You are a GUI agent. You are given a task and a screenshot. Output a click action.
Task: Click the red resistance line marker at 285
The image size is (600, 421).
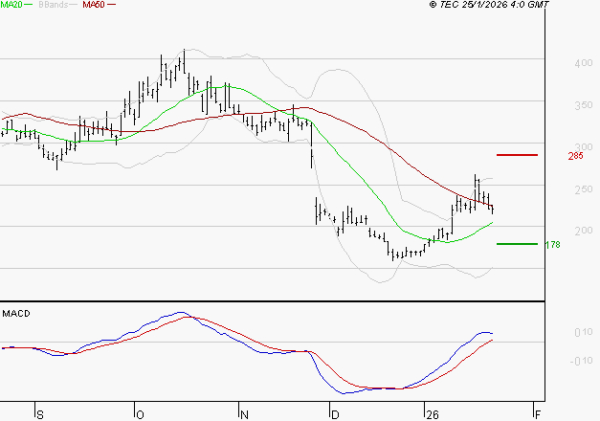click(517, 155)
